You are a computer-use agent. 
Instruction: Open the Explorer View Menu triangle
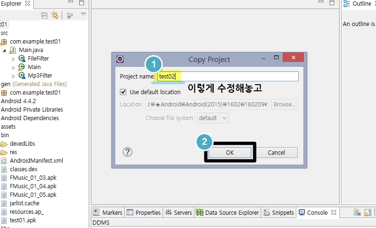pyautogui.click(x=83, y=14)
